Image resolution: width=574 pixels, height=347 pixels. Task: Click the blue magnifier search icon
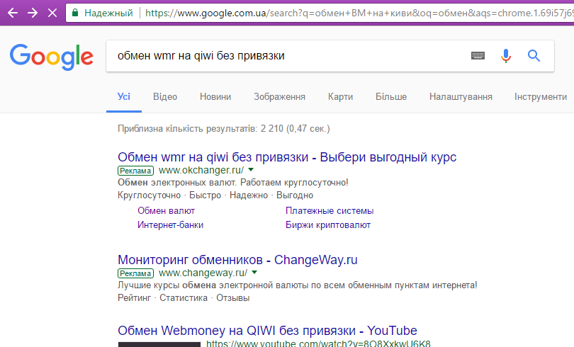[x=534, y=56]
